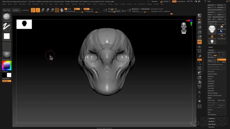Click the Rotate view icon on right shelf
Viewport: 230px width, 129px height.
coord(199,82)
